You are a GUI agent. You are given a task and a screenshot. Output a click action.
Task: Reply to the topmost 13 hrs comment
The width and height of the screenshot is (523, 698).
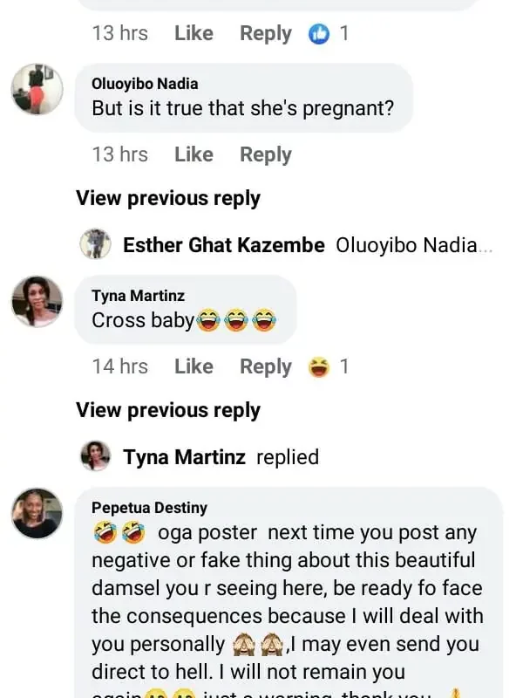tap(265, 33)
